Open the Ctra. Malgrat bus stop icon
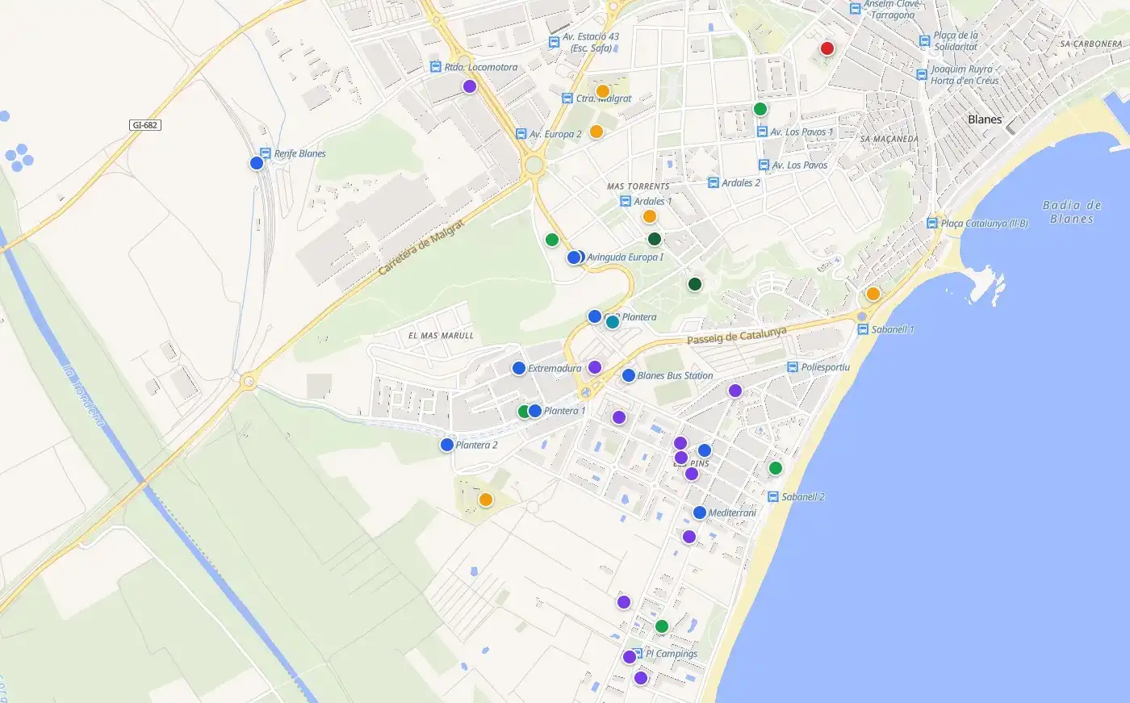Screen dimensions: 1130x703 567,98
